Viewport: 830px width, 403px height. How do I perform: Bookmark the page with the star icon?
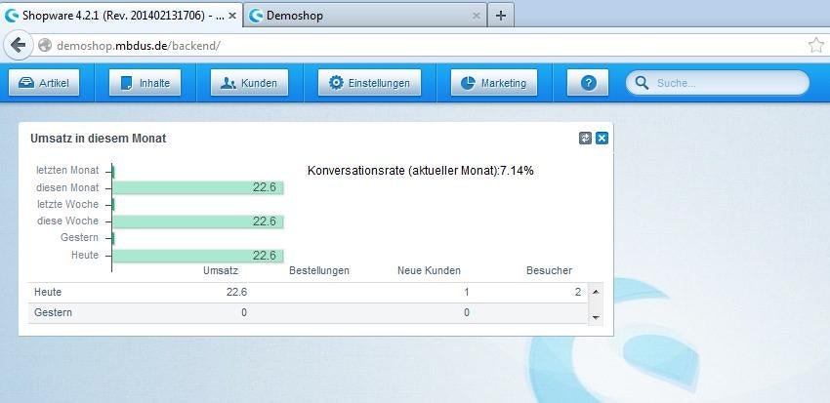coord(816,46)
